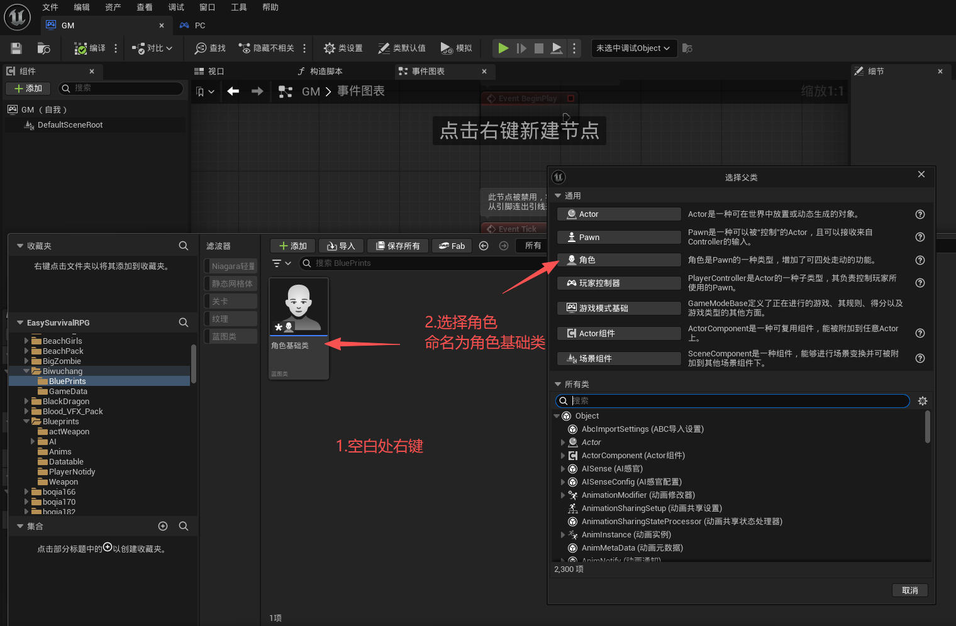The image size is (956, 626).
Task: Open 类默认值 class defaults
Action: pos(401,48)
